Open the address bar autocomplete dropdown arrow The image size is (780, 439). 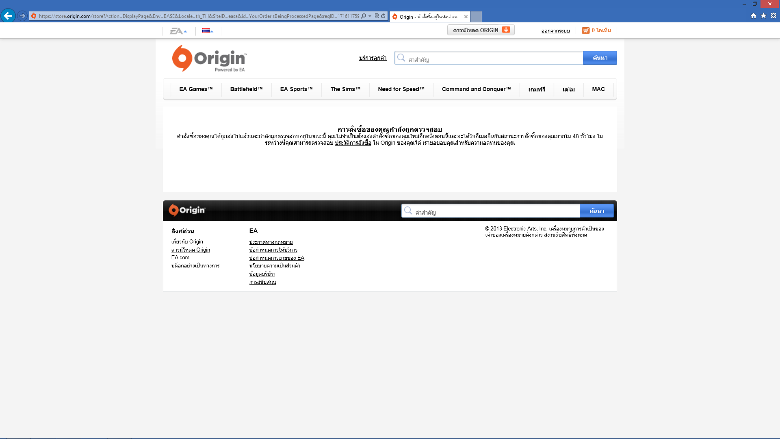370,16
